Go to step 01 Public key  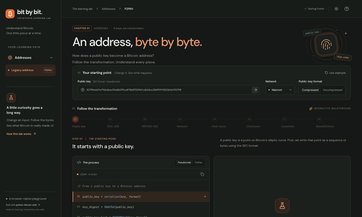pyautogui.click(x=79, y=122)
